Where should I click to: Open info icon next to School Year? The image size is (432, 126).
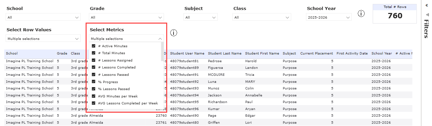[361, 14]
